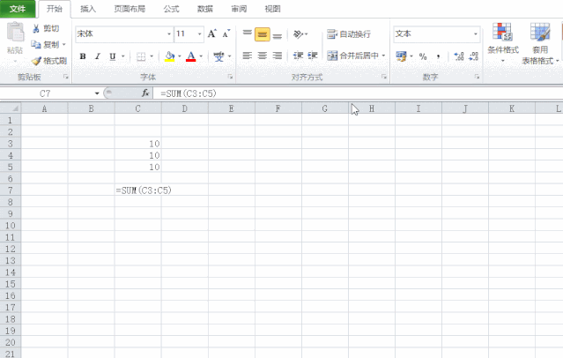
Task: Expand the Copy (复制) dropdown arrow
Action: (x=64, y=45)
